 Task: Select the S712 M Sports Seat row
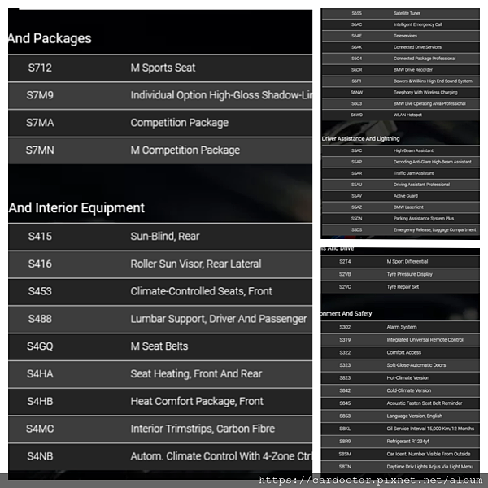tap(160, 68)
